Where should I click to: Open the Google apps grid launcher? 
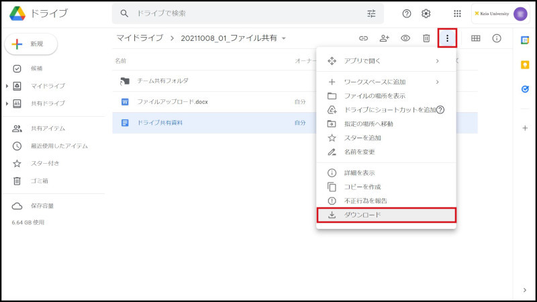click(x=457, y=13)
